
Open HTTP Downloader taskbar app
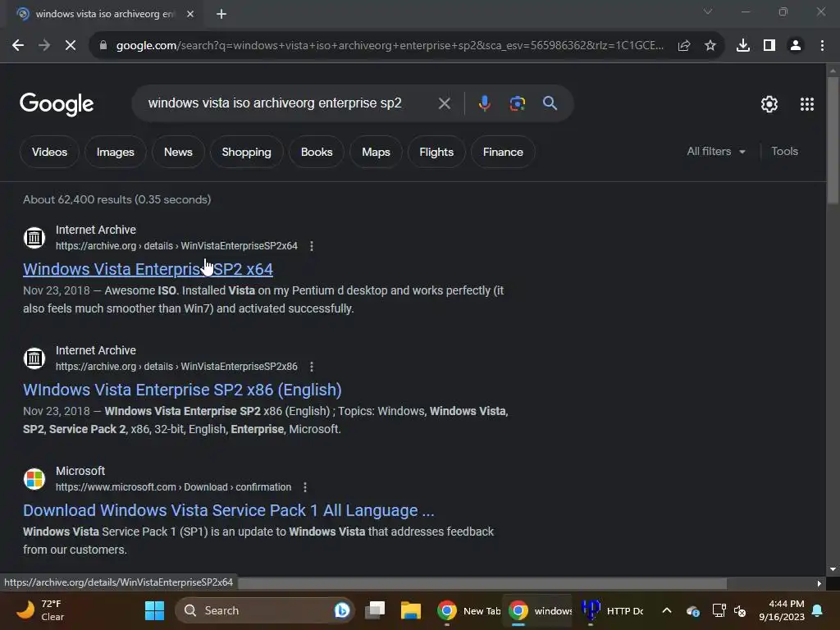[x=612, y=610]
